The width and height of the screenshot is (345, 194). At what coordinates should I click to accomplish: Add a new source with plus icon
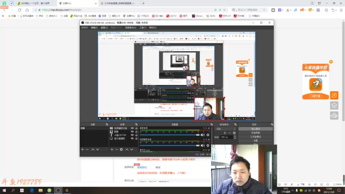coord(112,150)
